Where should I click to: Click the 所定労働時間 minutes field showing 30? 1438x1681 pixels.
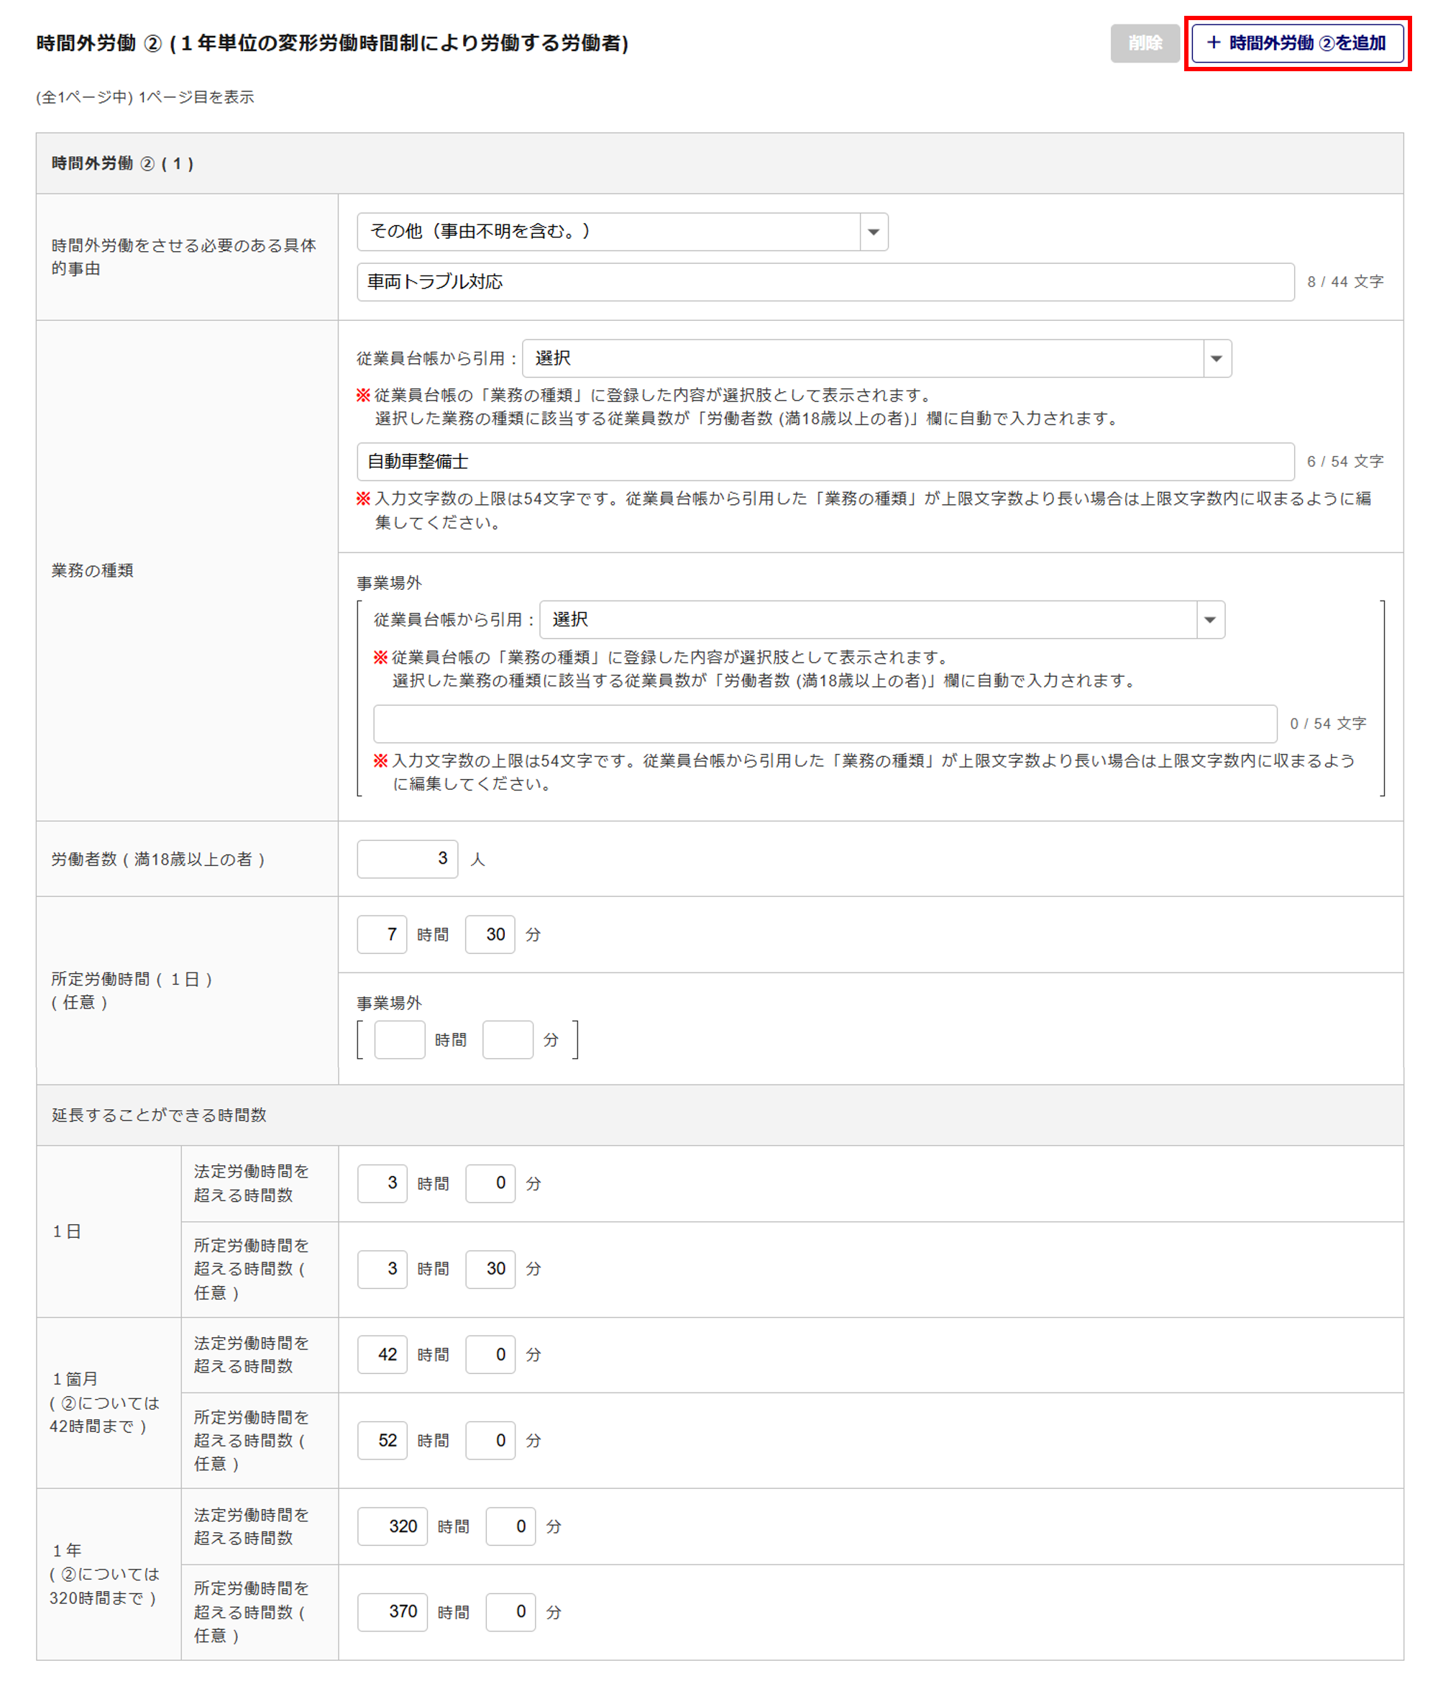490,934
